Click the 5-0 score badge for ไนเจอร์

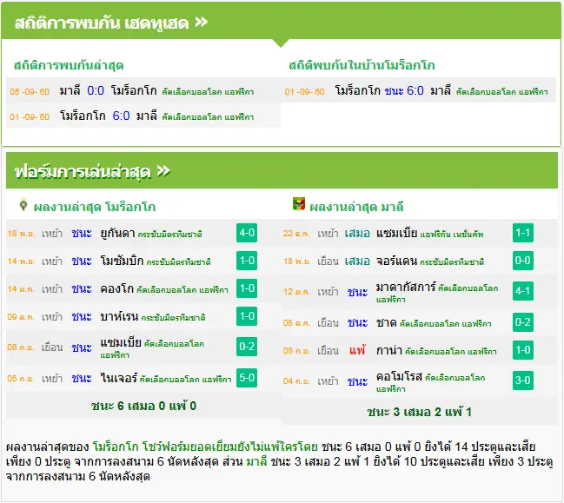pyautogui.click(x=247, y=378)
